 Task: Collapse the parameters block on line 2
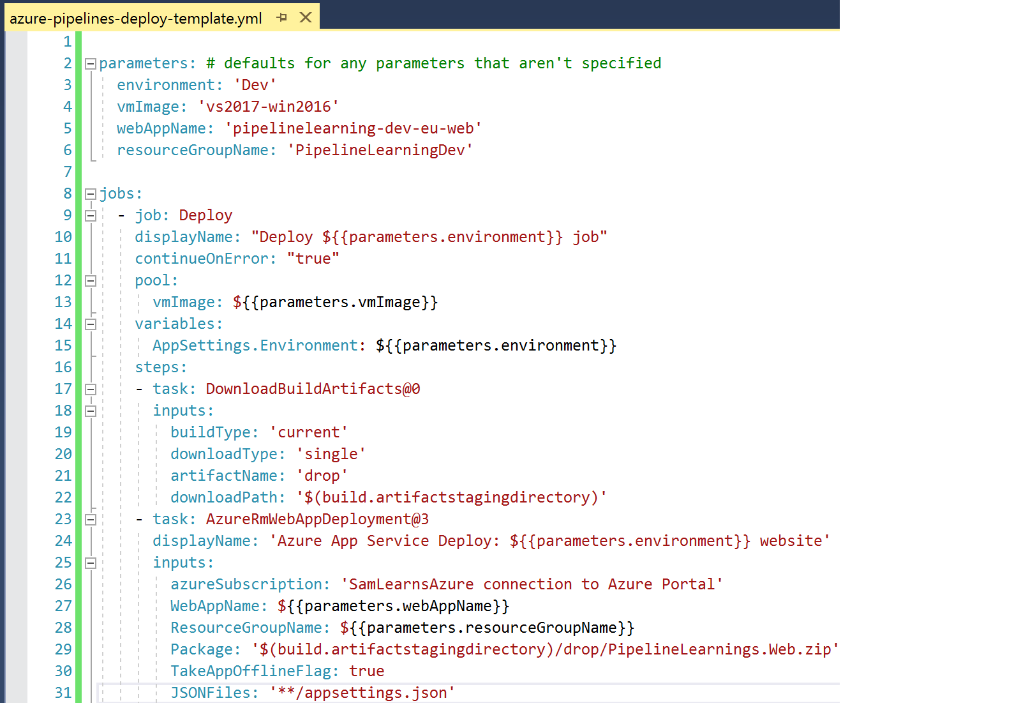91,64
